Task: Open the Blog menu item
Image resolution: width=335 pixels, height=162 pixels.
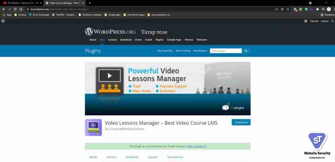Action: coord(102,40)
